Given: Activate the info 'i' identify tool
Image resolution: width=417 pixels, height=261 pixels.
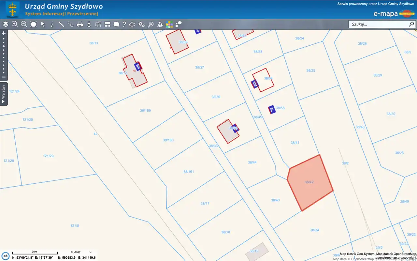Looking at the screenshot, I should click(52, 24).
